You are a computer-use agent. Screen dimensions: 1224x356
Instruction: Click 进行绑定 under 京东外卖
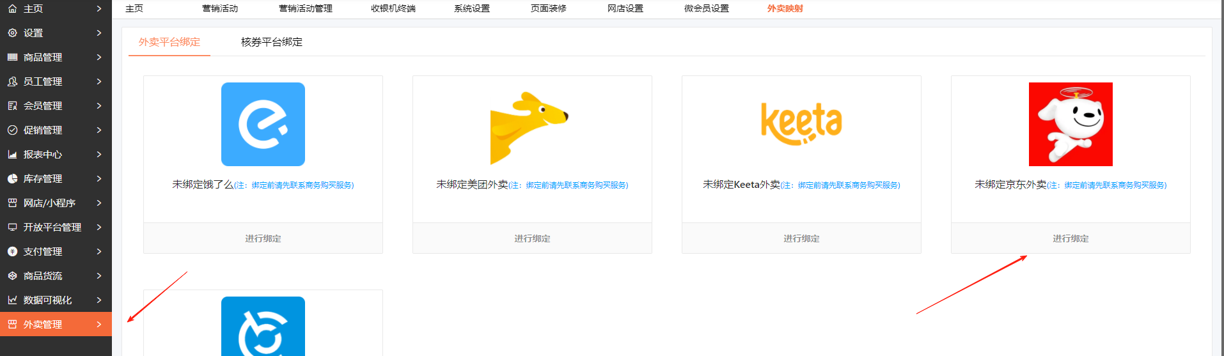pos(1071,238)
